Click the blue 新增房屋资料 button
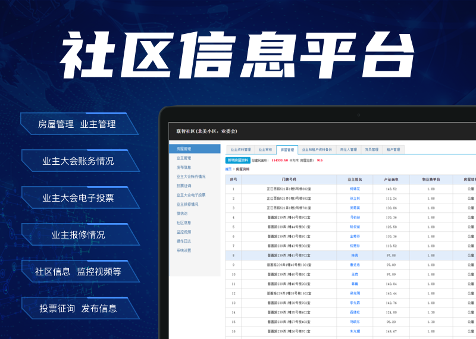476x339 pixels. click(x=237, y=160)
